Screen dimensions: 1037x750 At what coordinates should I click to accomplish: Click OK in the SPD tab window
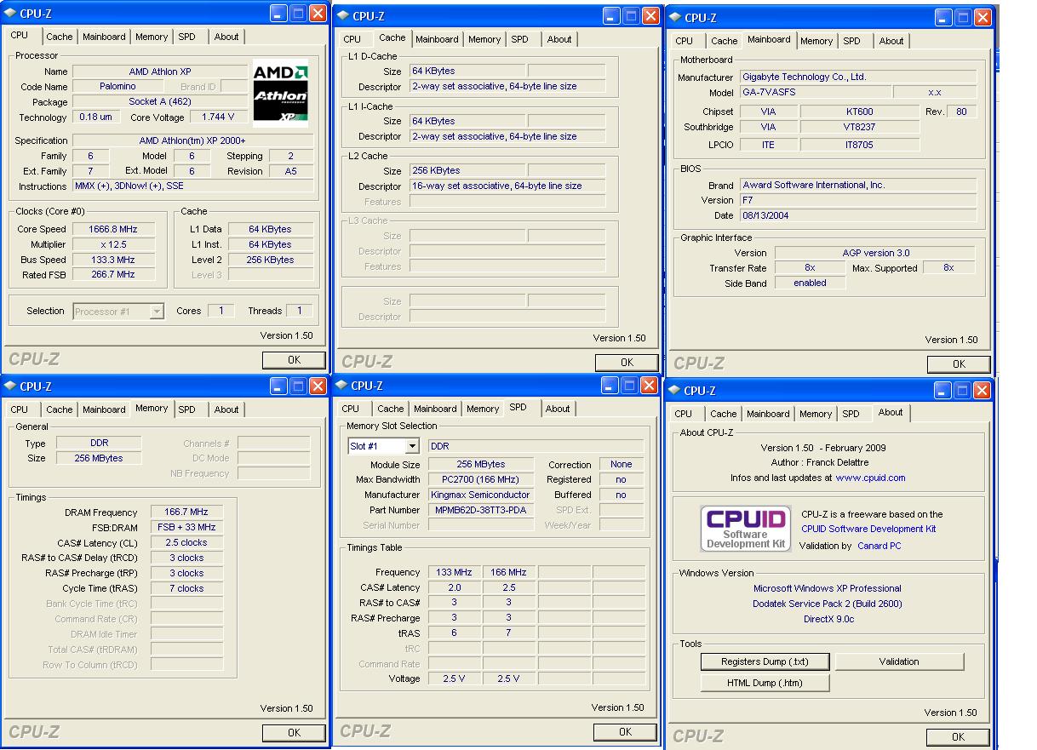(x=625, y=732)
